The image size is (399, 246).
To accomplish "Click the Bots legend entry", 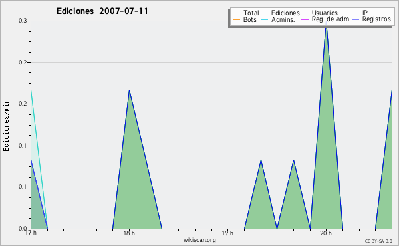I will pos(245,19).
